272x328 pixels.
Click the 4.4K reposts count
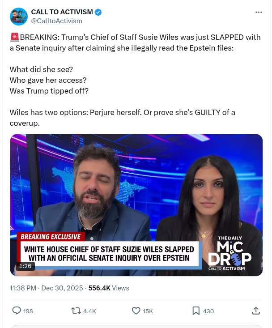[x=89, y=311]
